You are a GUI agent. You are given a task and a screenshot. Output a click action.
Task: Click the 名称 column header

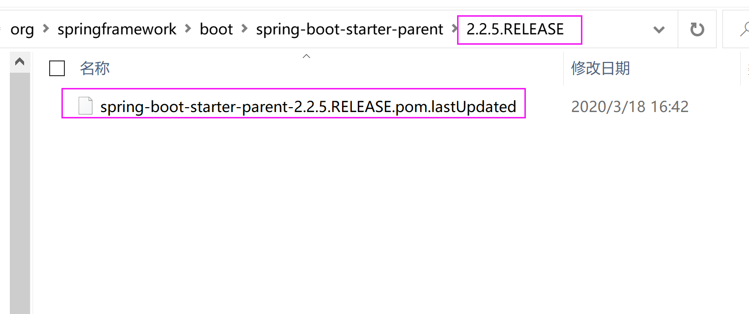[x=94, y=68]
